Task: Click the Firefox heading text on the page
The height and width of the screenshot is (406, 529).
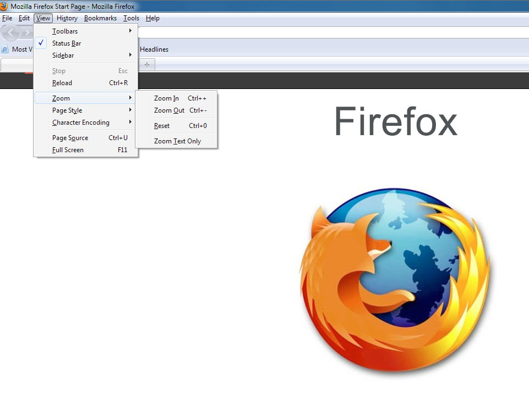Action: point(396,121)
